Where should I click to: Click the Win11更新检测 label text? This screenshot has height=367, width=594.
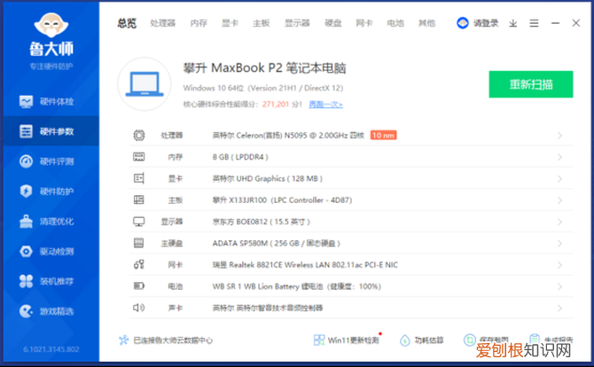(354, 340)
